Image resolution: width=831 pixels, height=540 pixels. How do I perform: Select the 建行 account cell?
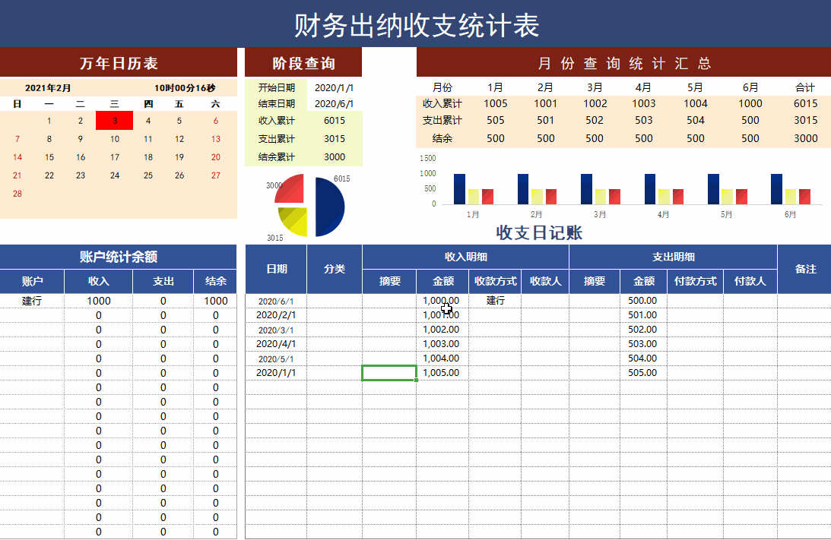click(30, 300)
